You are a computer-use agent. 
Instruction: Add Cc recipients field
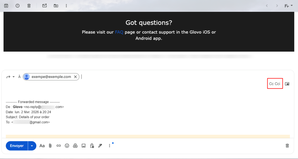(271, 84)
